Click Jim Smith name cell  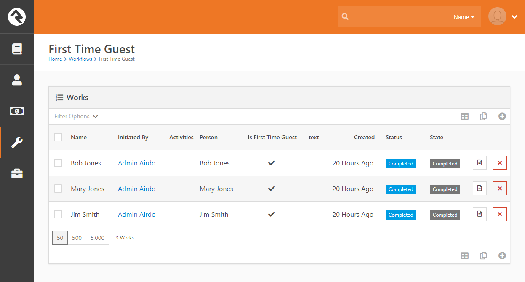85,214
